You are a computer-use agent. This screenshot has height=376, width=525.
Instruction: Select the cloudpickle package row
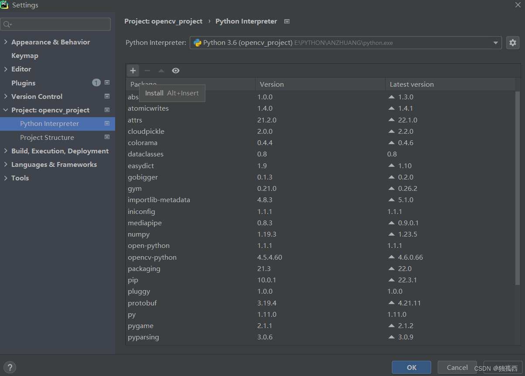coord(320,131)
